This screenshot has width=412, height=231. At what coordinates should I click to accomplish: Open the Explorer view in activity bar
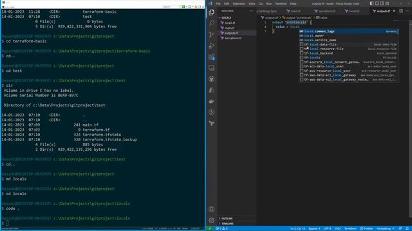pyautogui.click(x=212, y=12)
